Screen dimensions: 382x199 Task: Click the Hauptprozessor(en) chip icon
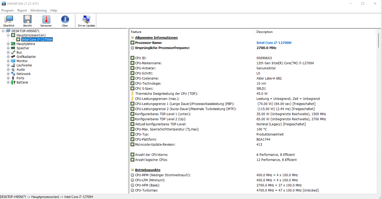pos(13,35)
